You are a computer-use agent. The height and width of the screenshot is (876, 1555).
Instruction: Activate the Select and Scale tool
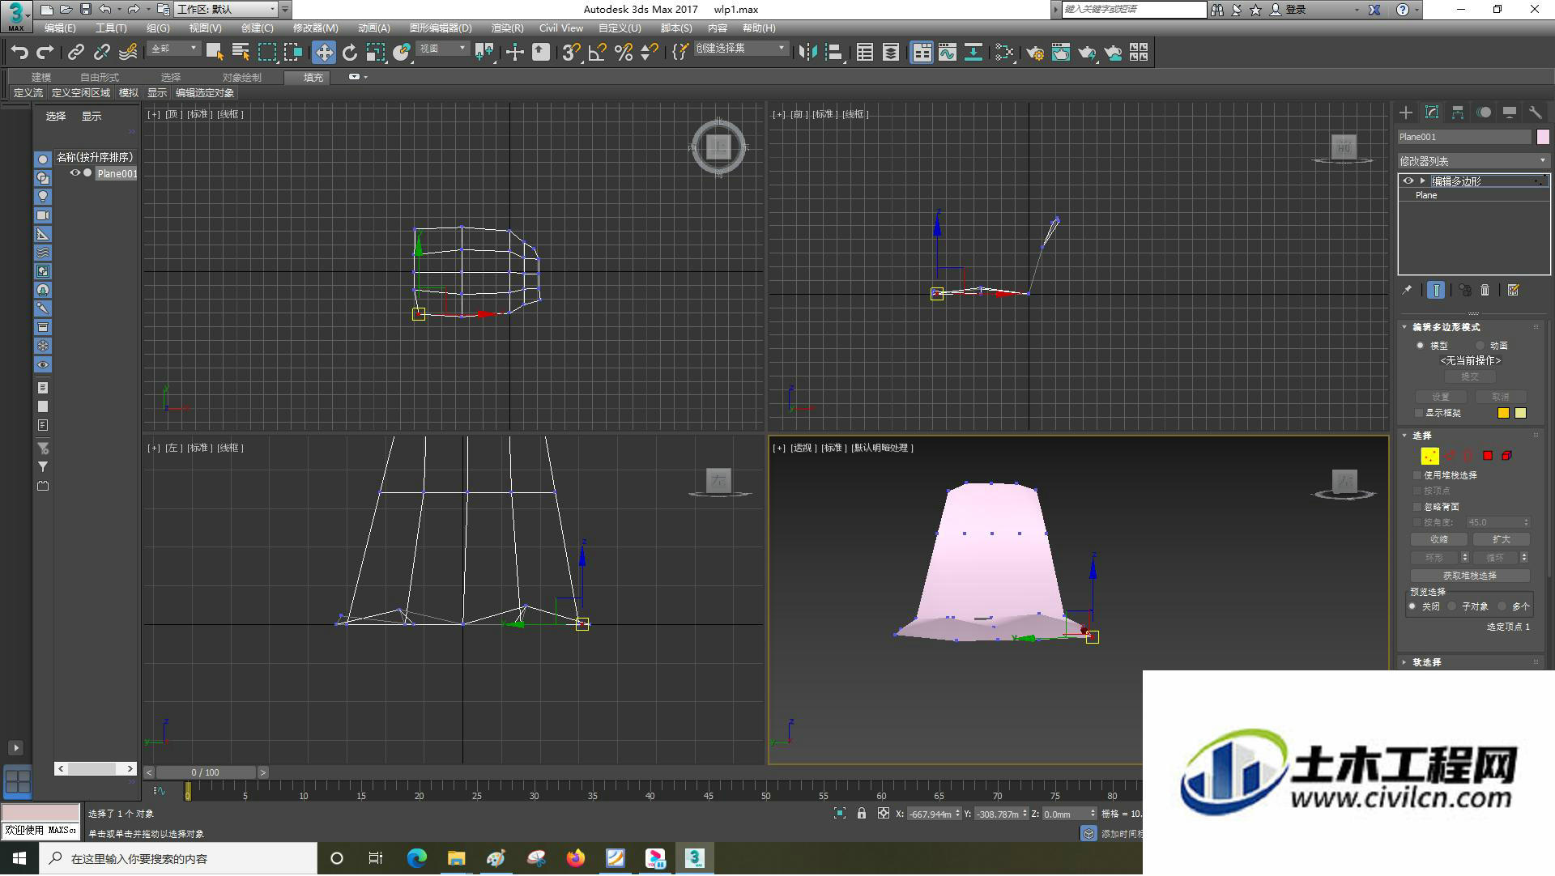click(x=375, y=53)
